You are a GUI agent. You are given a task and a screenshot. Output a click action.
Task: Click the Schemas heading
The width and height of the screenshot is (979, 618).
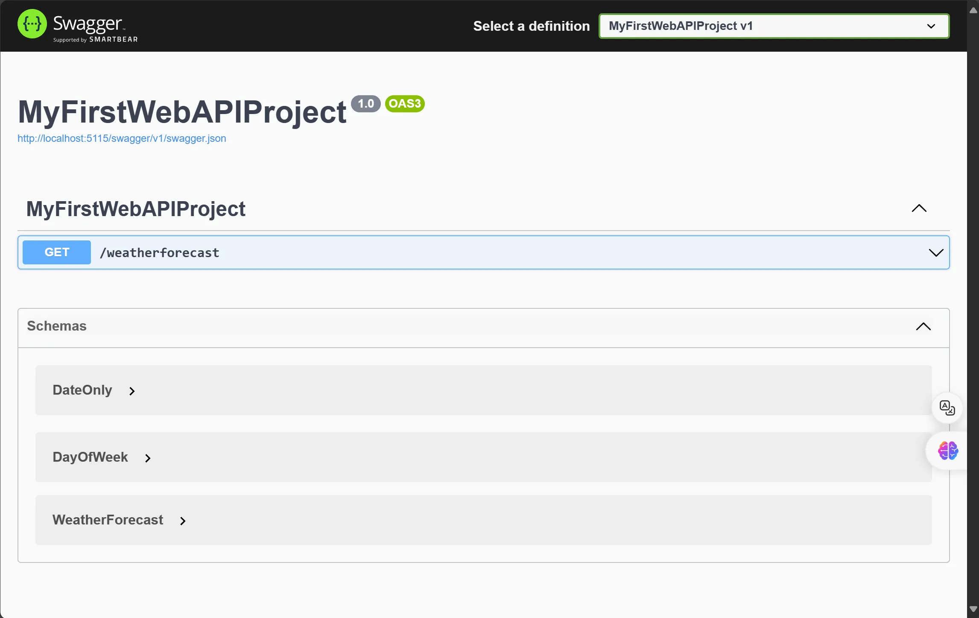click(57, 326)
